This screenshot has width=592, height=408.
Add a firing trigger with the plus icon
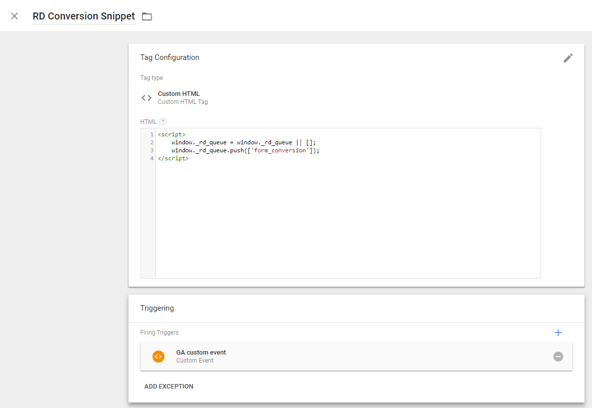(x=558, y=333)
